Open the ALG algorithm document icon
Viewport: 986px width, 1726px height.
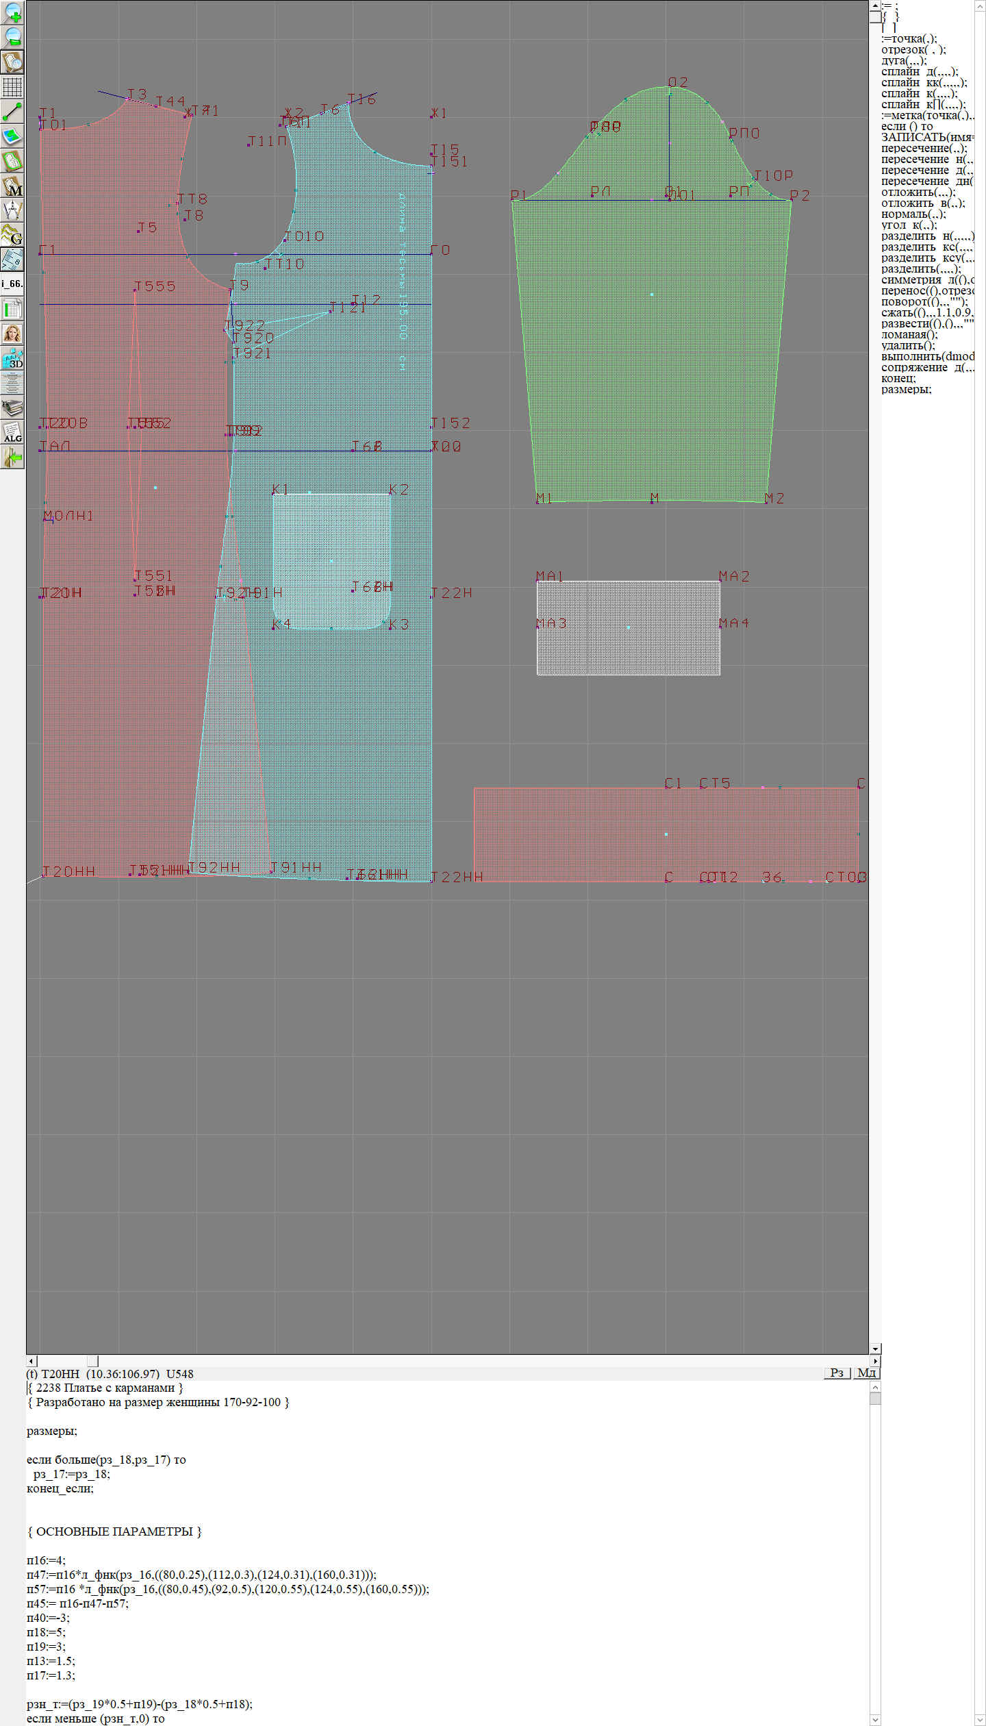click(x=12, y=433)
